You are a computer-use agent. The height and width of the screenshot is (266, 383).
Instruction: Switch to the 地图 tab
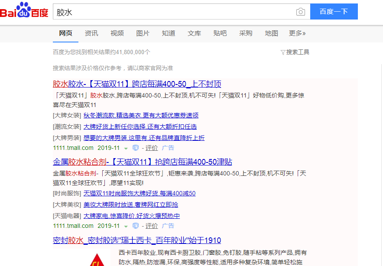point(271,33)
